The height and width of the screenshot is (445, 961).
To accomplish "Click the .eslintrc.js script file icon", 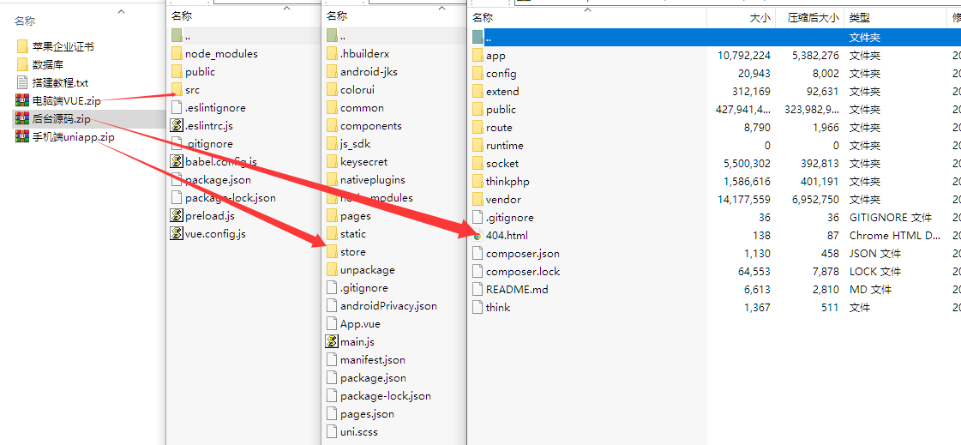I will 177,126.
